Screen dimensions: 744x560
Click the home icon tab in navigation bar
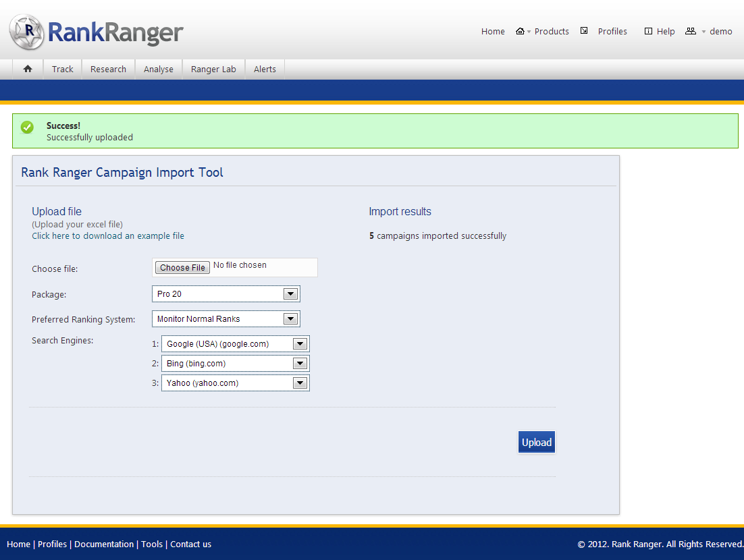click(x=28, y=69)
